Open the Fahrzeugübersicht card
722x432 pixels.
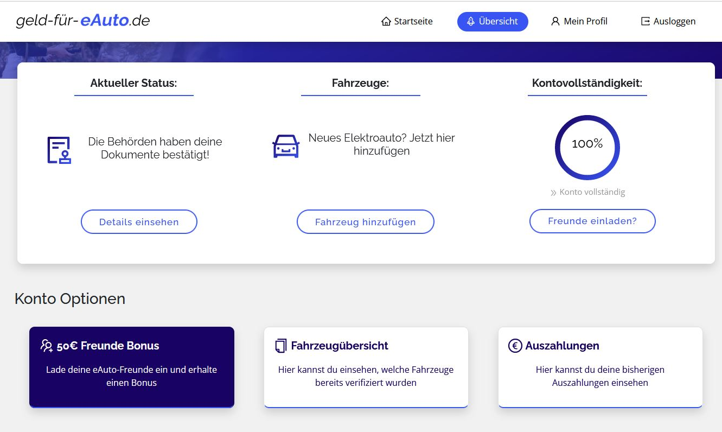tap(366, 367)
